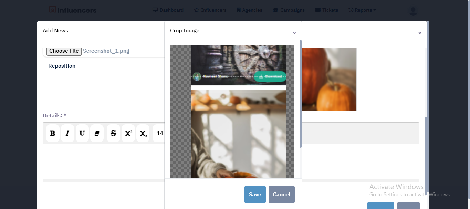Click the Add News dialog title

(55, 31)
